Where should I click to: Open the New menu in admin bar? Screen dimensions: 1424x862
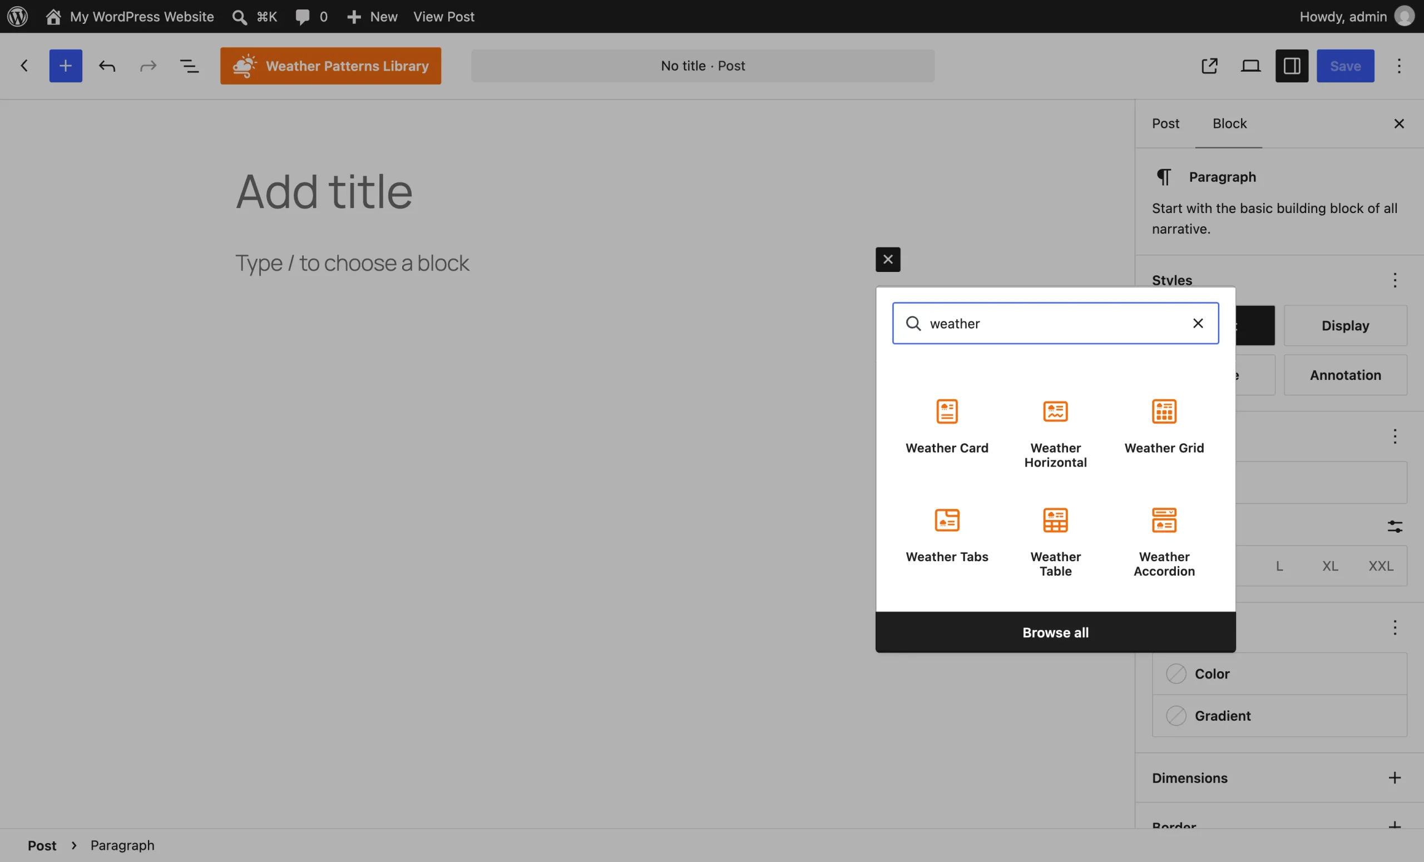(x=372, y=16)
